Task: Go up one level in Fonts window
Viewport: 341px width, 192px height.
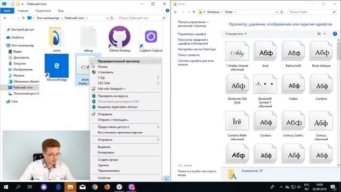Action: pos(194,12)
